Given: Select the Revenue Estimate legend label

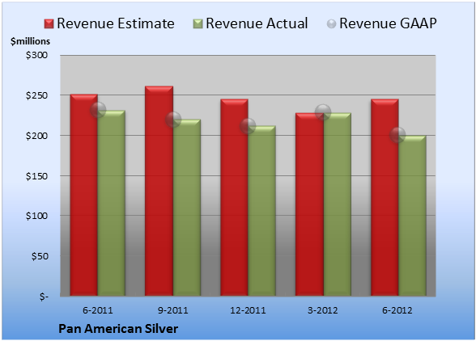Looking at the screenshot, I should coord(116,23).
